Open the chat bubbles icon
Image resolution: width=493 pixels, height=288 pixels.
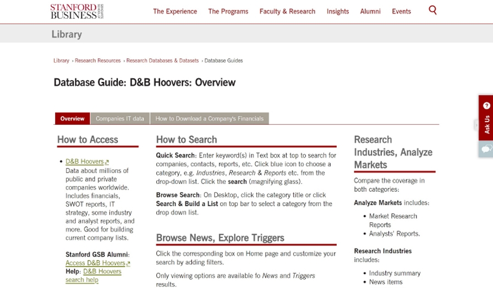click(x=486, y=148)
